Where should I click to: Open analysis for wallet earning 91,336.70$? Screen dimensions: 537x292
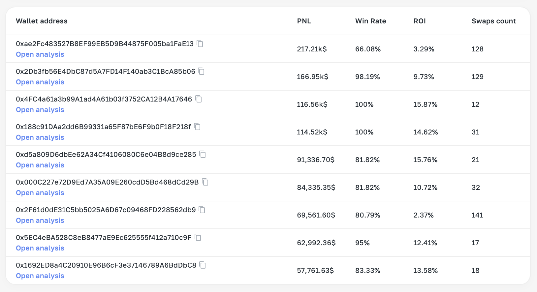click(40, 165)
